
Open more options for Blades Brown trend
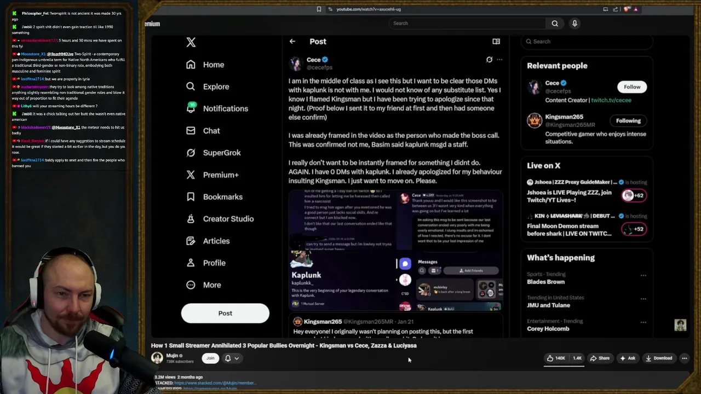click(643, 275)
